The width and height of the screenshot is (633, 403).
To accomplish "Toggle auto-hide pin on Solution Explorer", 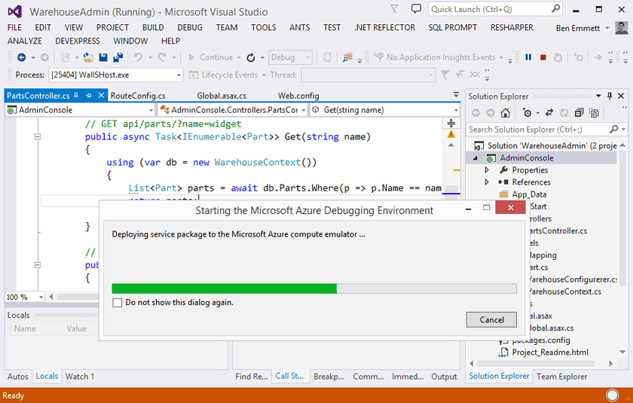I will click(x=610, y=96).
